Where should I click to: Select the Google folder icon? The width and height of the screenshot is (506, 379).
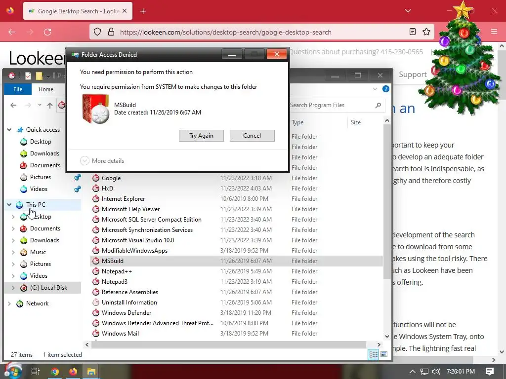click(95, 178)
